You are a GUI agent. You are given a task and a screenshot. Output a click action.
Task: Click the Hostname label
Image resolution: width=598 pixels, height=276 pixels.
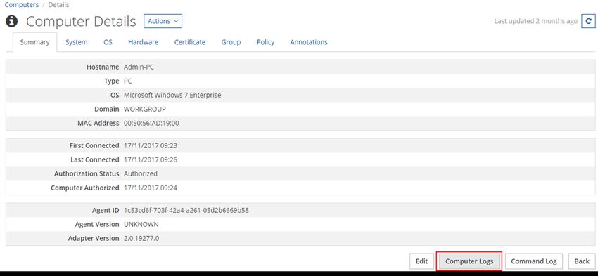[103, 67]
